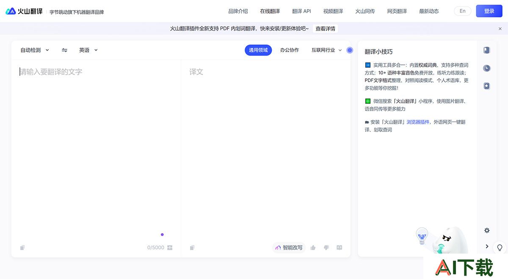This screenshot has height=279, width=508.
Task: Open the favorites star icon in sidebar
Action: (487, 86)
